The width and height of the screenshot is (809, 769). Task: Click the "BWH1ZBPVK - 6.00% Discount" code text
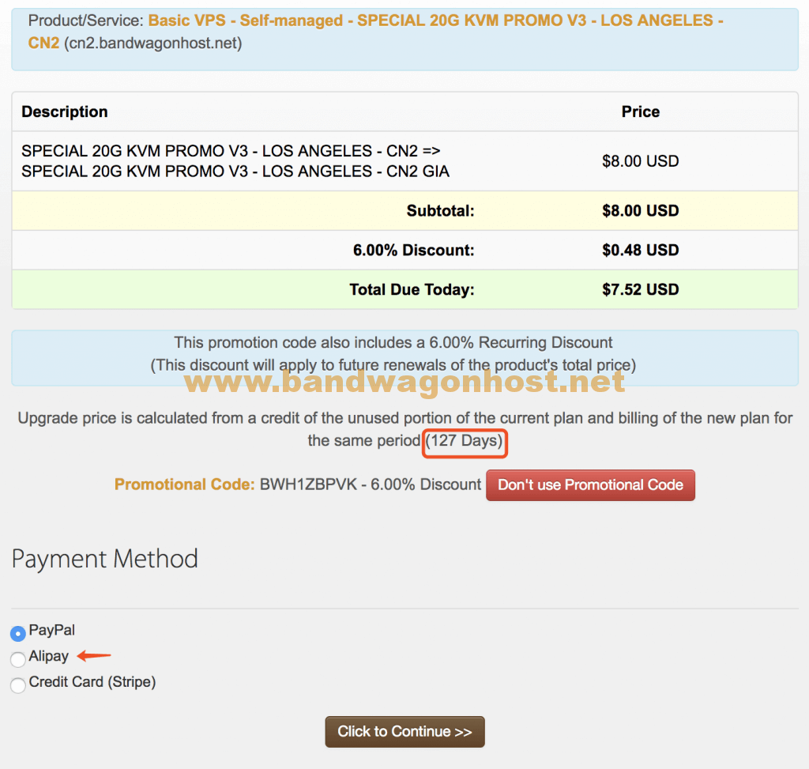(x=371, y=484)
